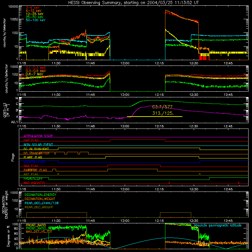The width and height of the screenshot is (252, 252).
Task: Select the ATTENUATOR_STATE flag label
Action: pyautogui.click(x=38, y=136)
